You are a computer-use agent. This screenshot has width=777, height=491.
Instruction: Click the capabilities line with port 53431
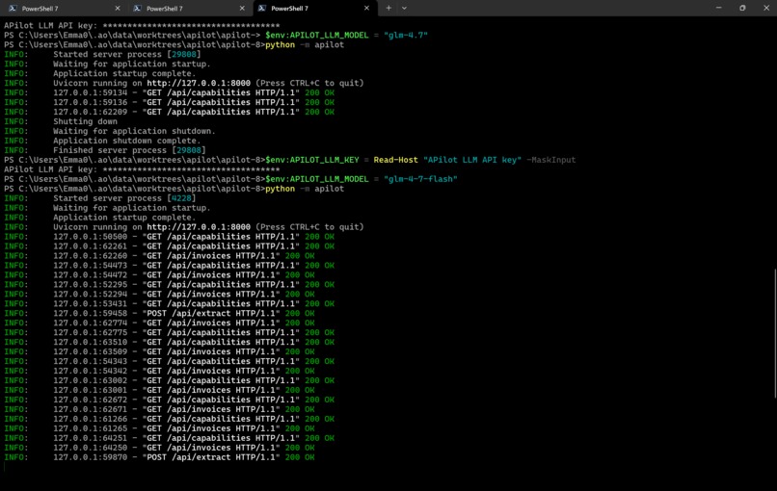click(169, 304)
